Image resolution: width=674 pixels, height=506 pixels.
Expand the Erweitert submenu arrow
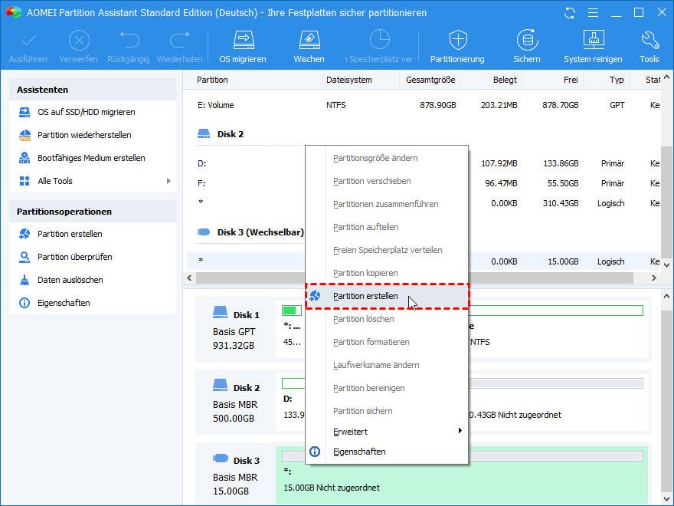tap(460, 431)
